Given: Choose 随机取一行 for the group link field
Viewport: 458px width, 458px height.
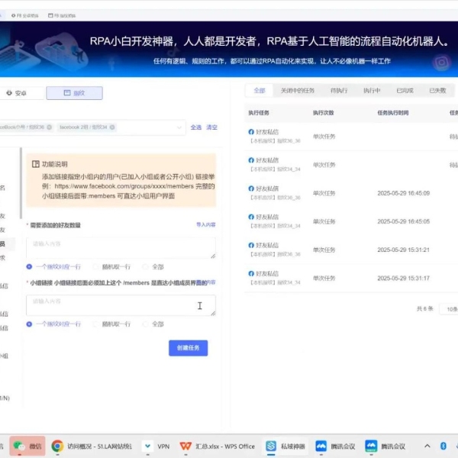Looking at the screenshot, I should point(111,324).
